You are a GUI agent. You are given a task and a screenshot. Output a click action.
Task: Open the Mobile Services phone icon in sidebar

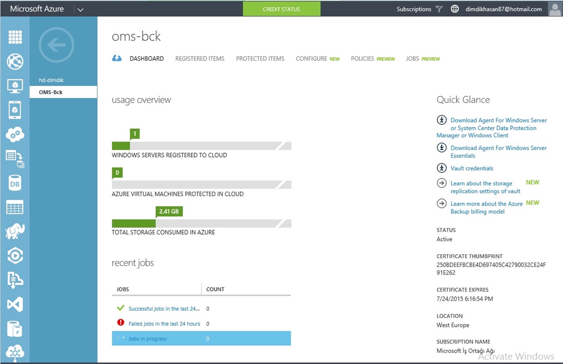click(x=15, y=110)
